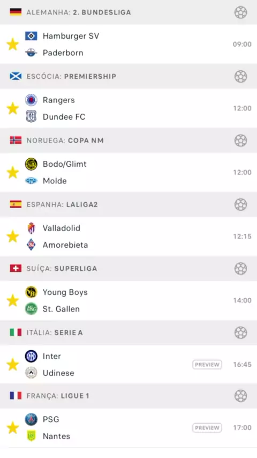Toggle favorite star for Bodo/Glimt vs Molde
The height and width of the screenshot is (458, 257).
(x=13, y=172)
